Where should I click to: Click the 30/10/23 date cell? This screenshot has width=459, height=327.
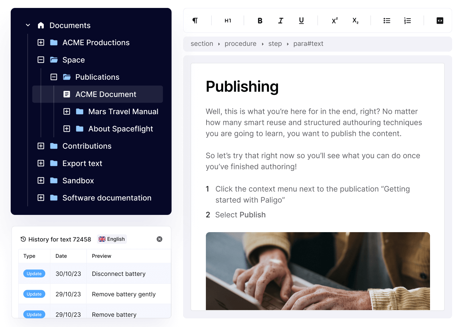[68, 274]
